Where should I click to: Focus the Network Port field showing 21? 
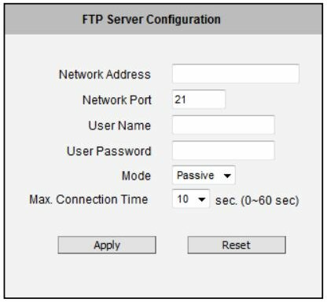pyautogui.click(x=199, y=100)
